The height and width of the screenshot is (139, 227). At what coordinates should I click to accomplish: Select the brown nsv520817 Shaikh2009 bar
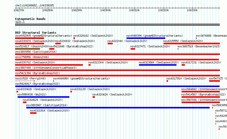28,49
